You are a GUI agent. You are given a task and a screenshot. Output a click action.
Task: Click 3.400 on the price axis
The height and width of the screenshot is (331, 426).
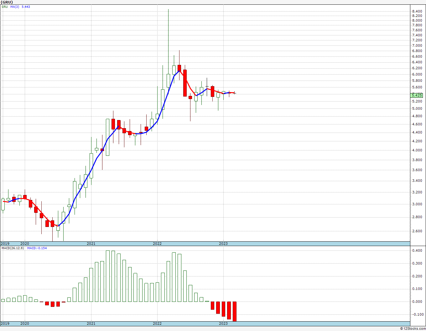point(417,181)
